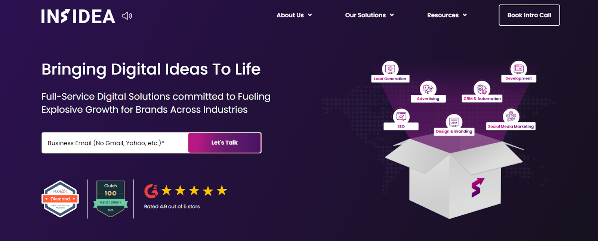598x241 pixels.
Task: Select the Advertising megaphone icon
Action: point(428,89)
